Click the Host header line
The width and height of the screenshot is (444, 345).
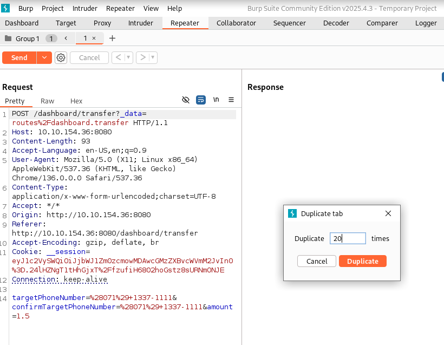[x=62, y=132]
